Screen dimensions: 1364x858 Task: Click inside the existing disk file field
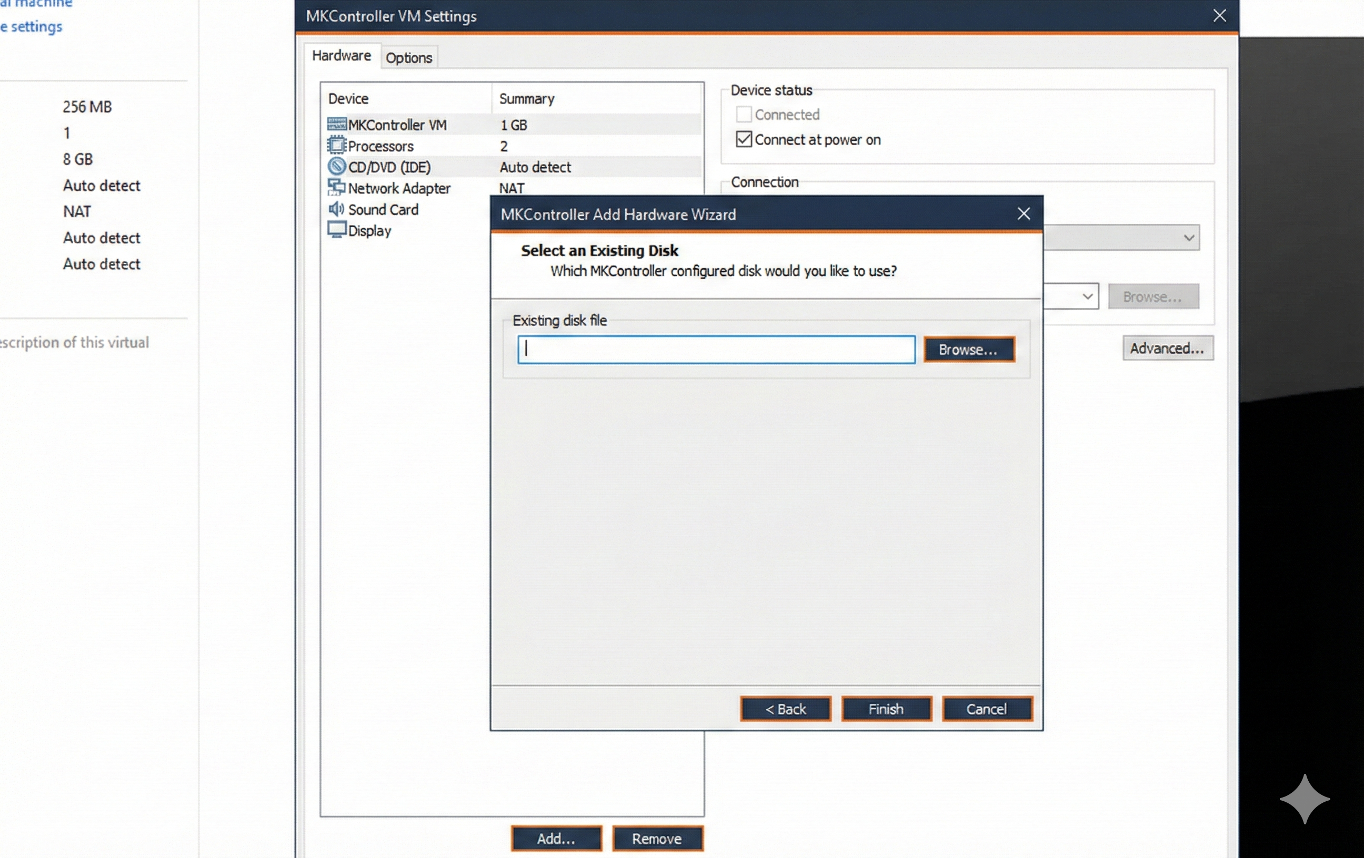(x=716, y=349)
